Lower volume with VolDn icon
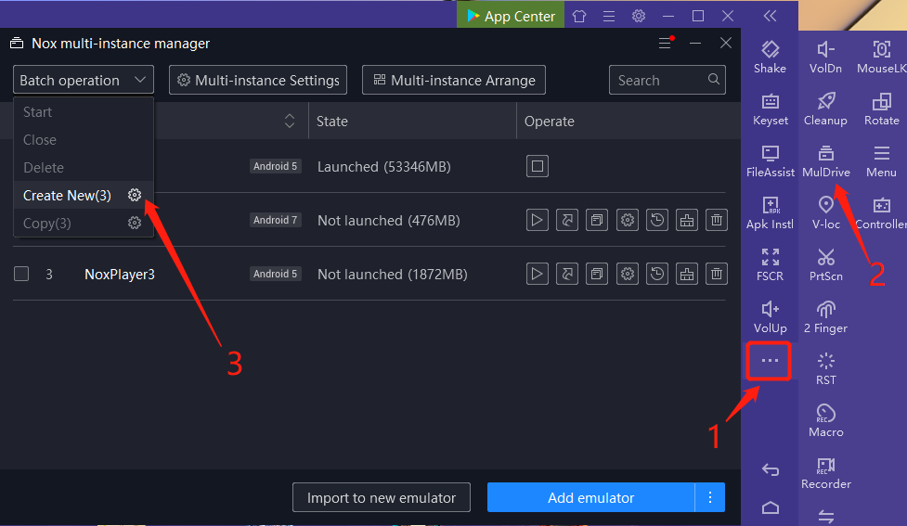This screenshot has width=907, height=526. point(825,50)
